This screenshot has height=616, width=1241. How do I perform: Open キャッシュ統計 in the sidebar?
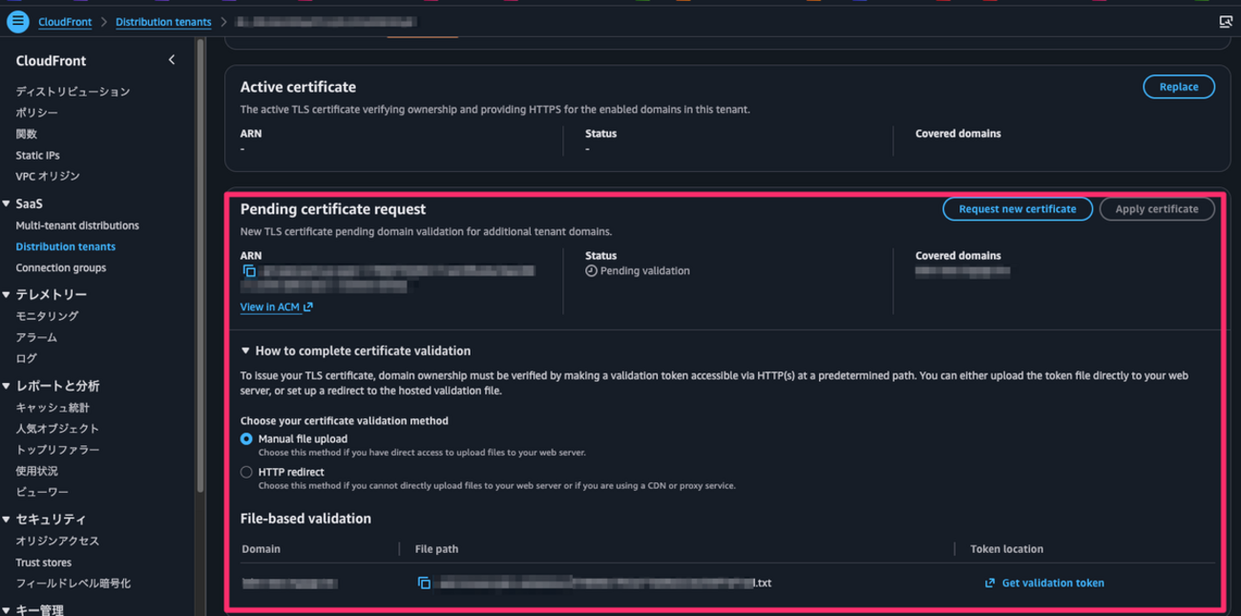pyautogui.click(x=53, y=408)
